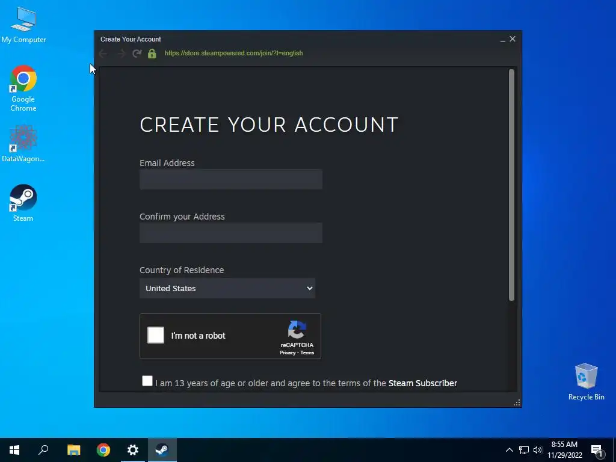Open the DataWagon desktop shortcut
The height and width of the screenshot is (462, 616).
(23, 143)
